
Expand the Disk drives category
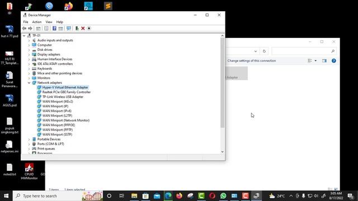coord(29,50)
